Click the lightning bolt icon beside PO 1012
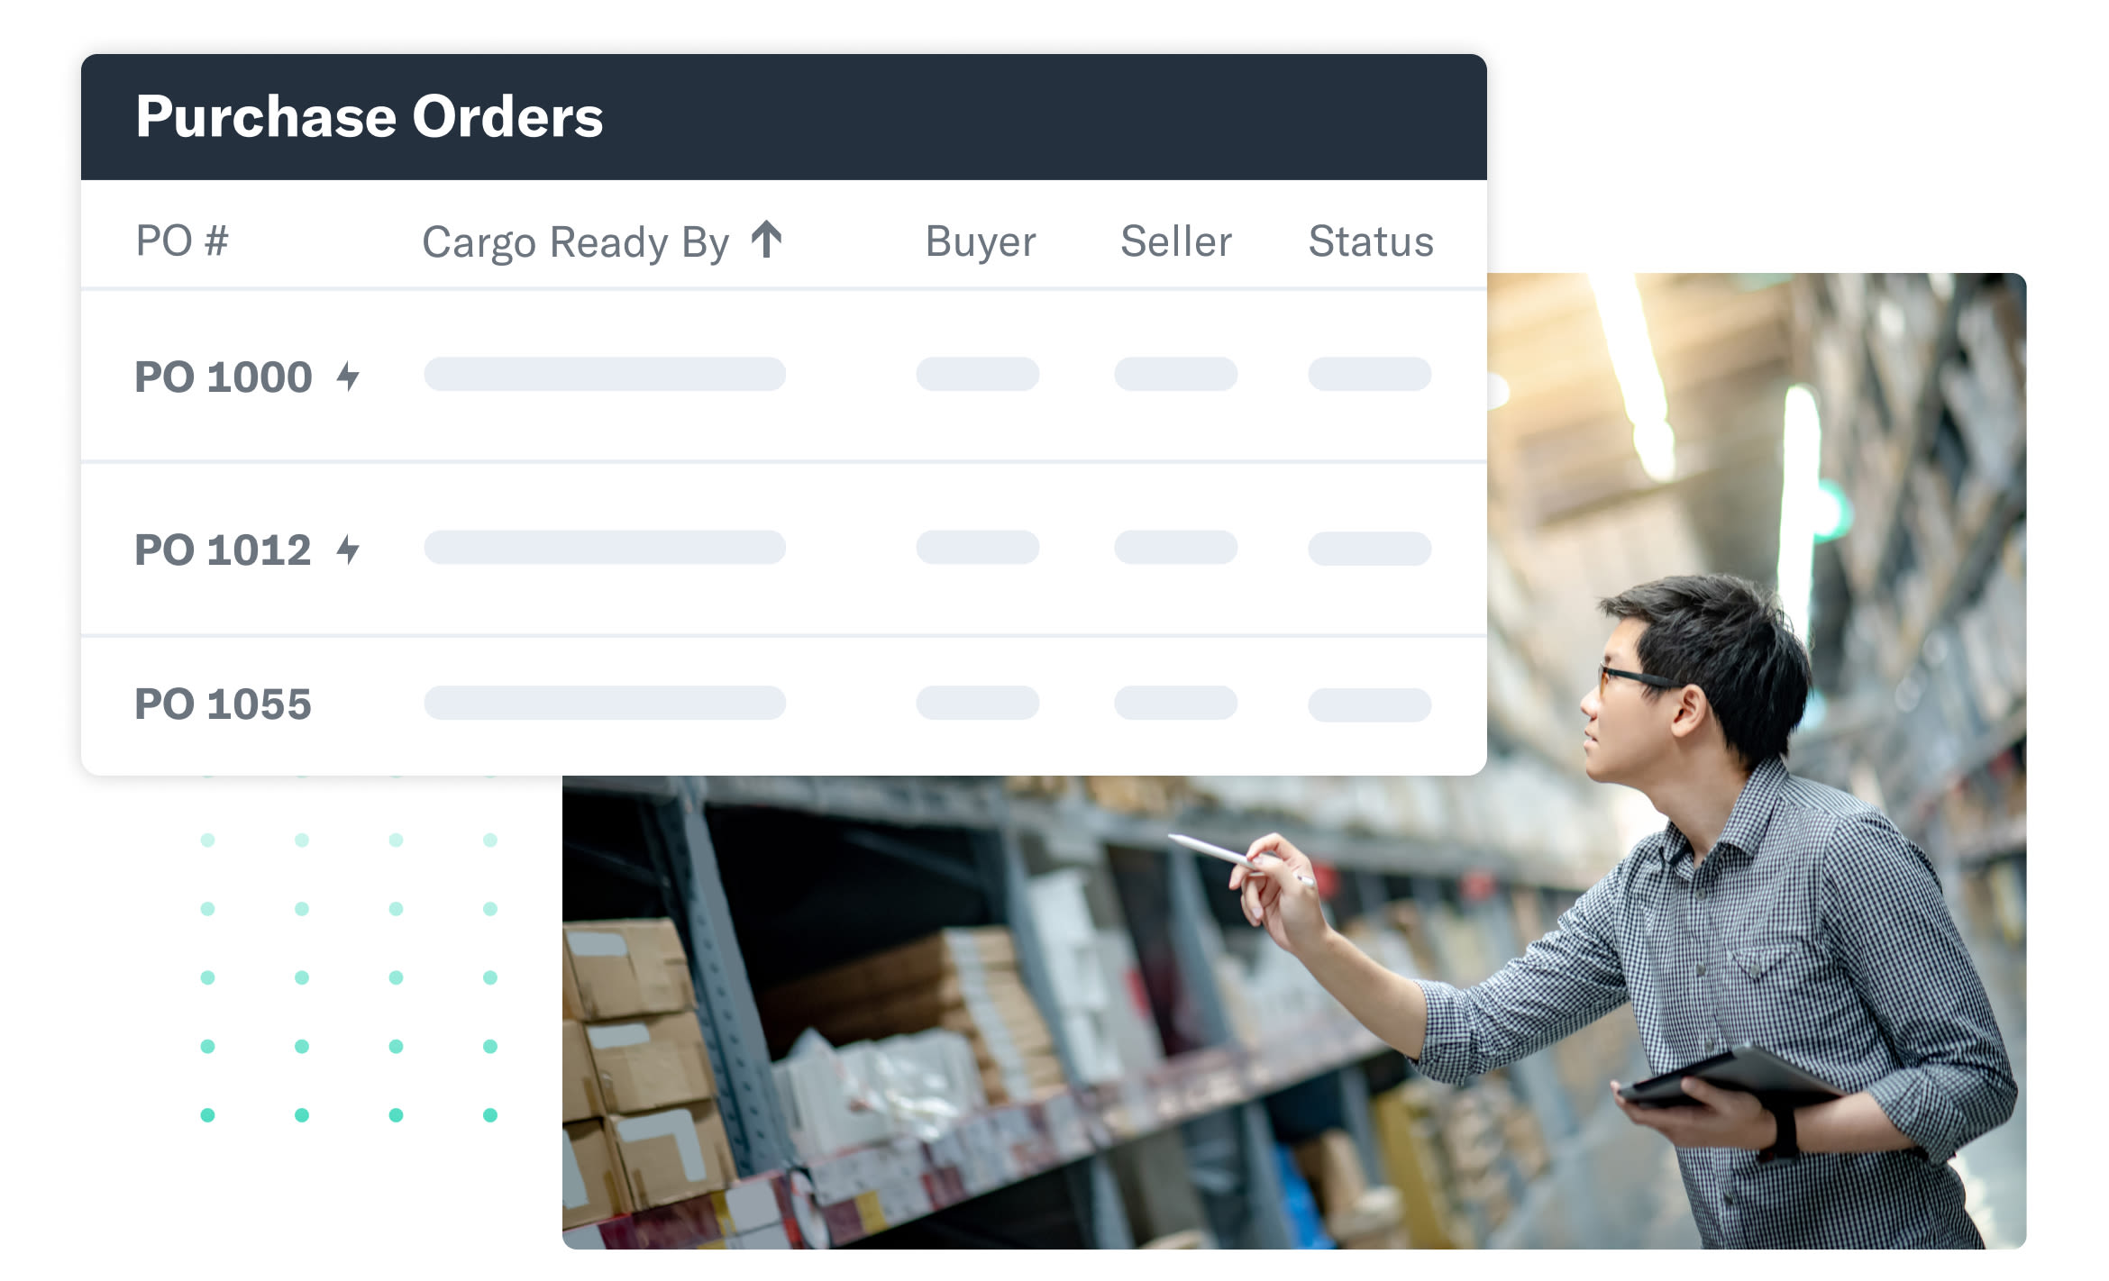This screenshot has height=1281, width=2109. point(348,550)
